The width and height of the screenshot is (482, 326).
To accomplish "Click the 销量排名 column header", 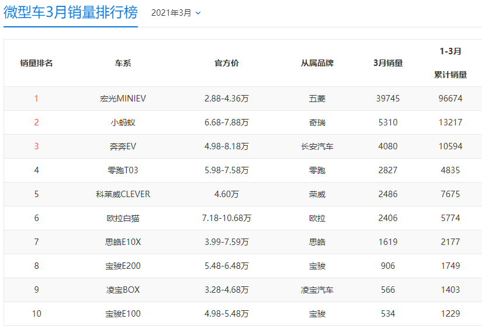I will point(36,63).
